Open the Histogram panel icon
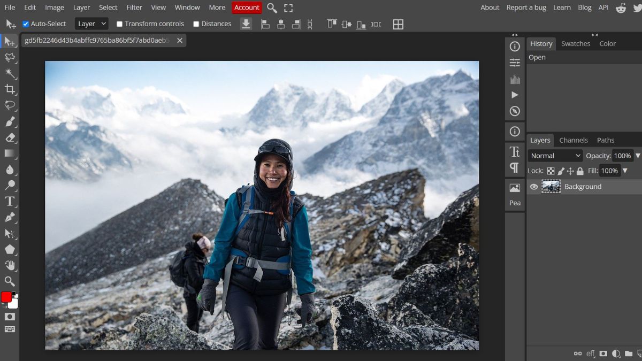Viewport: 642px width, 361px height. (515, 79)
